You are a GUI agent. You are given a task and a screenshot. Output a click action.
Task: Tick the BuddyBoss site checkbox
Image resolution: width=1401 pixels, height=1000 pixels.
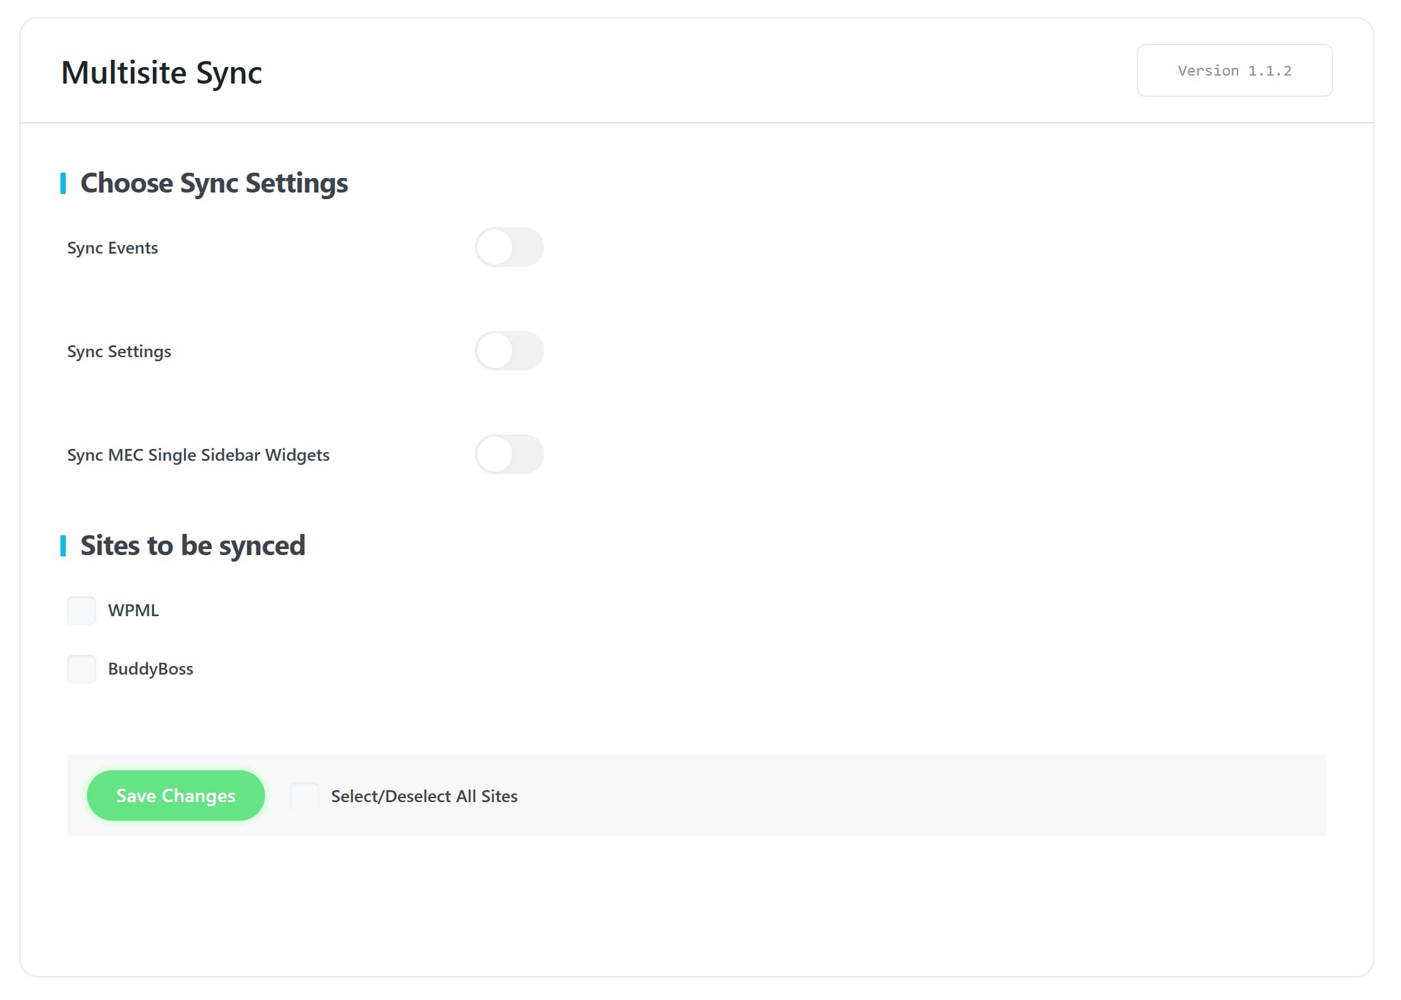[x=82, y=669]
